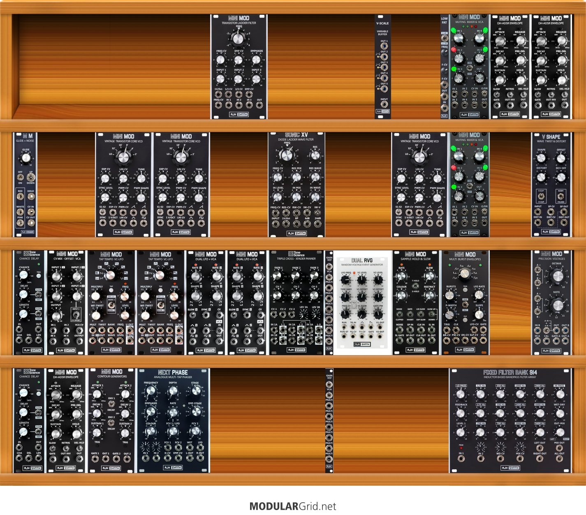Adjust the DISTORT knob on V Shape
The height and width of the screenshot is (515, 586).
(541, 177)
